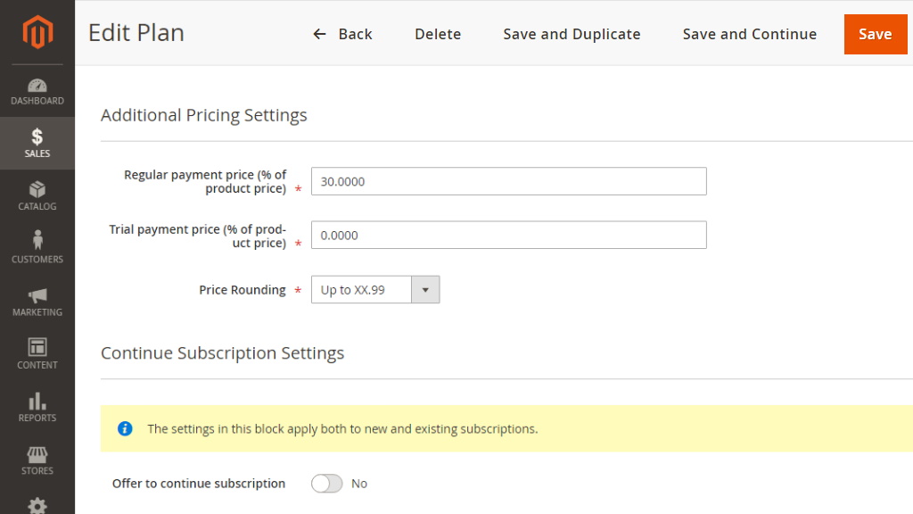The height and width of the screenshot is (514, 913).
Task: Click the 'No' text beside the toggle
Action: [359, 484]
